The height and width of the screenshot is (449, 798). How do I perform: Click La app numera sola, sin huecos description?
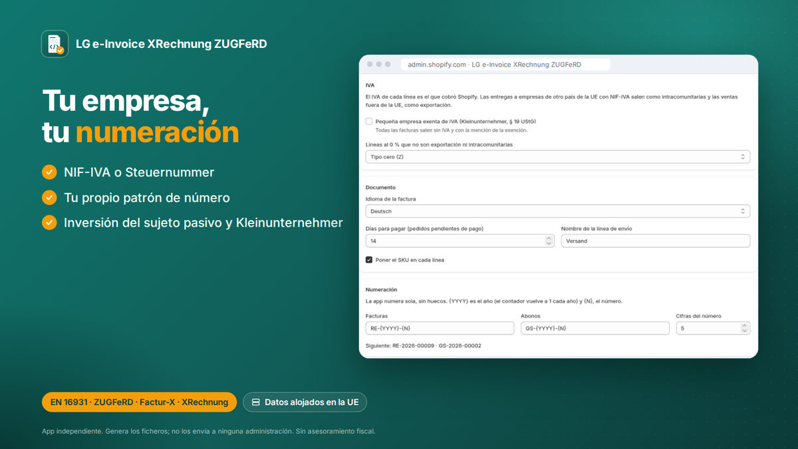494,301
